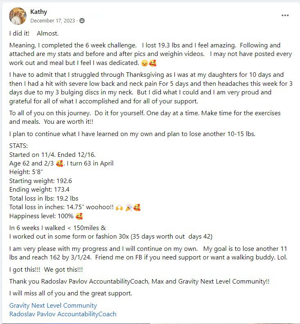Click the "Starting weight: 192.6" line

pyautogui.click(x=41, y=181)
